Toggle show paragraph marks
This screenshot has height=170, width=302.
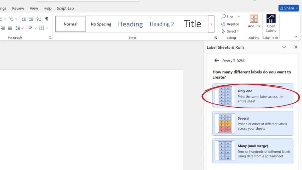[47, 19]
